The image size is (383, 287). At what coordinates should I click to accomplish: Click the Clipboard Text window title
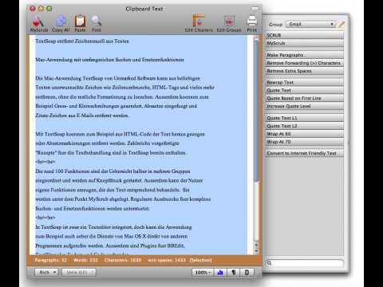tap(144, 9)
